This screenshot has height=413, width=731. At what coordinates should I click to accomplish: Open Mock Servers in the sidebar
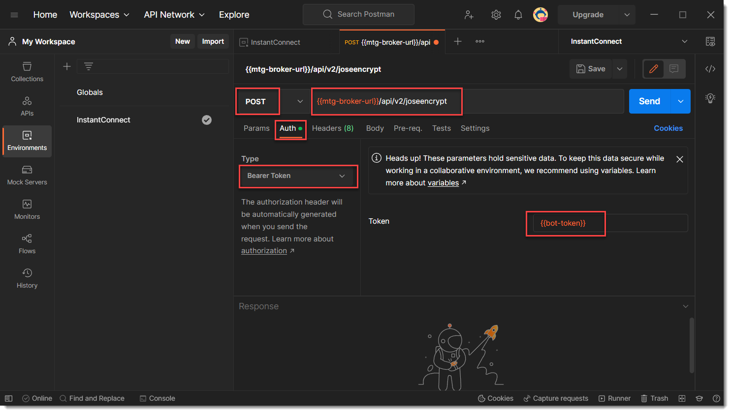click(27, 175)
